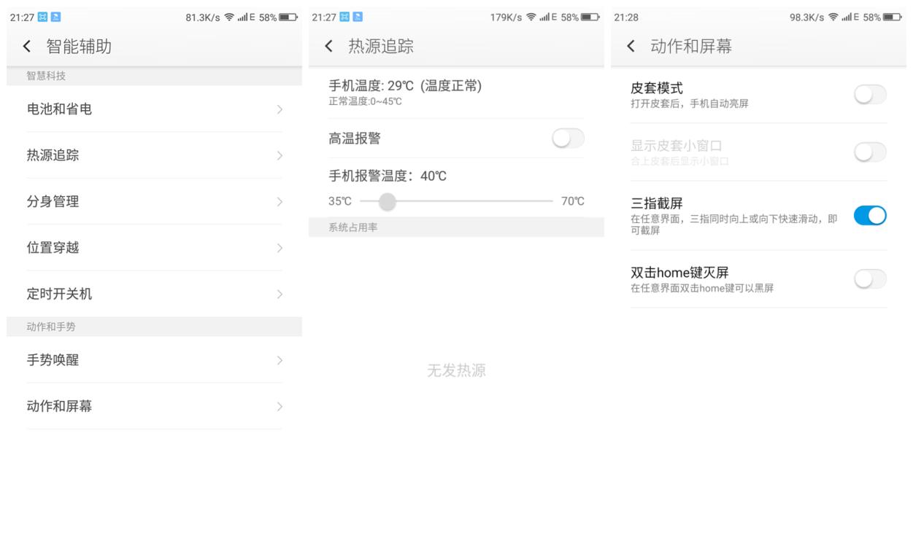The image size is (913, 538).
Task: Turn on 皮套模式 toggle
Action: tap(870, 94)
